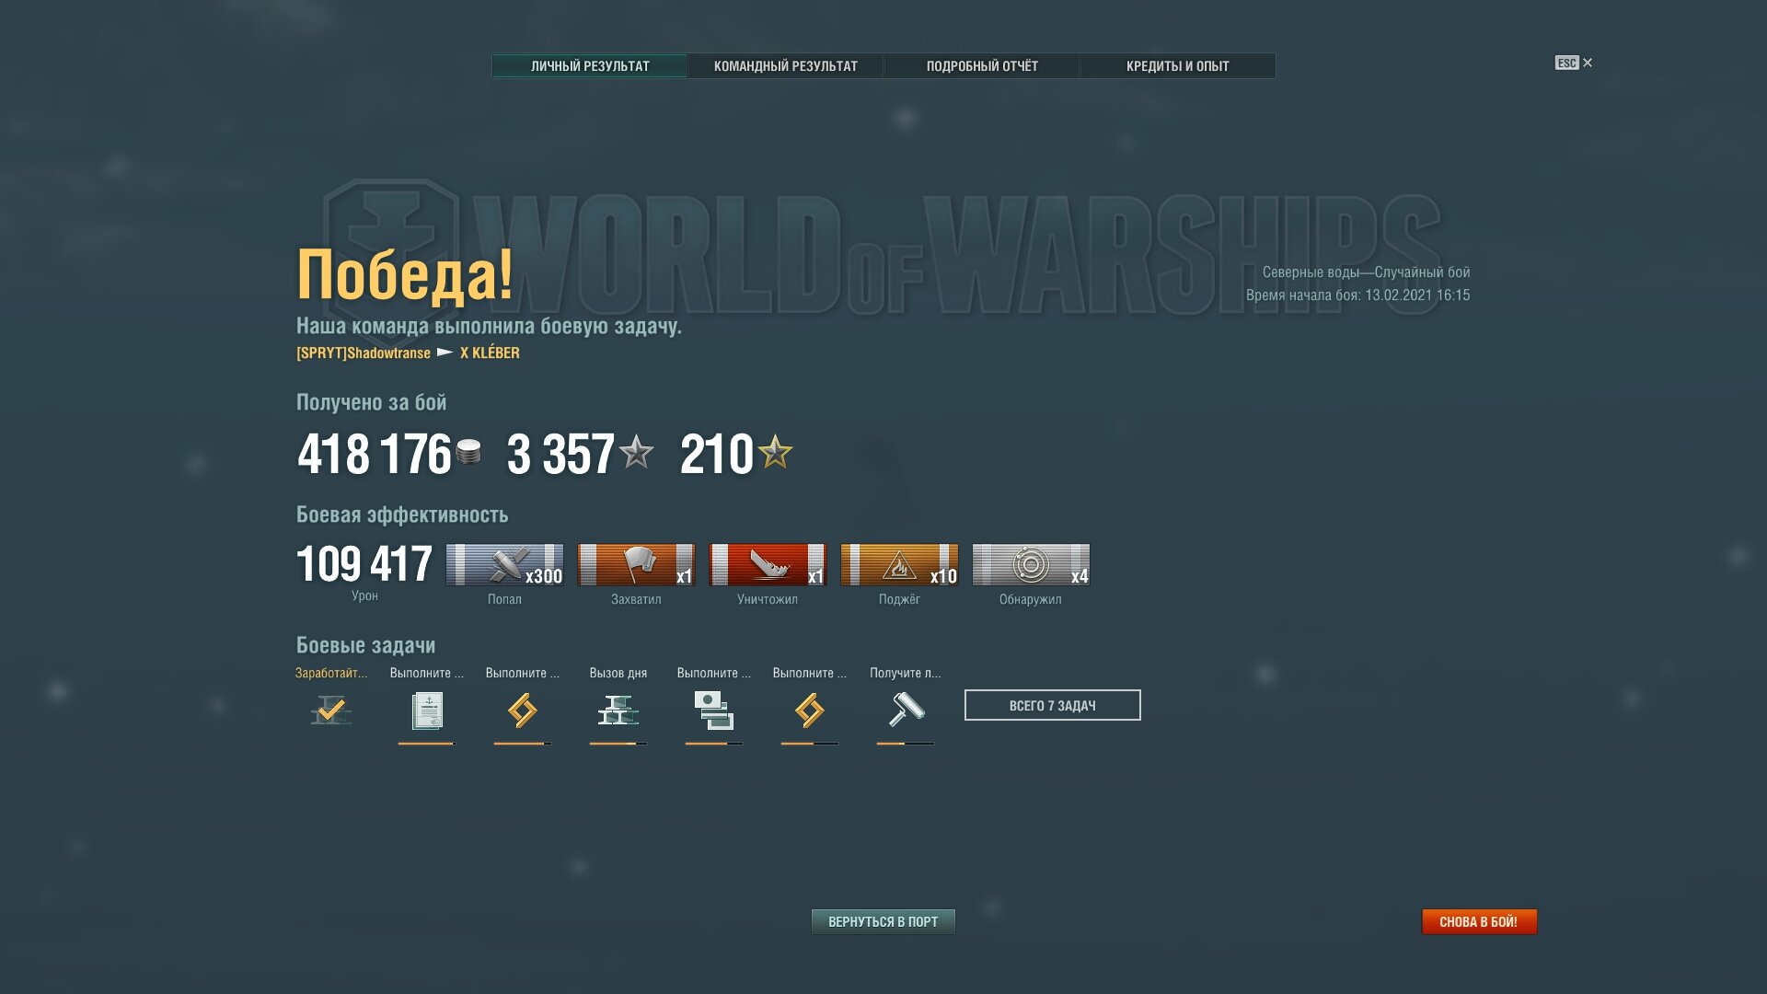Click the first gold diamond mission icon
This screenshot has height=994, width=1767.
point(523,711)
